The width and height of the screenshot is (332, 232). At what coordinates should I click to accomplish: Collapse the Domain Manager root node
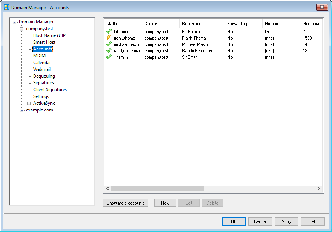point(15,22)
